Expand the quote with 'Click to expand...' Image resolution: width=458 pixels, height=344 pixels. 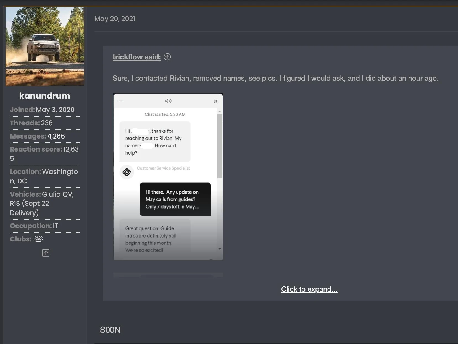pyautogui.click(x=309, y=289)
